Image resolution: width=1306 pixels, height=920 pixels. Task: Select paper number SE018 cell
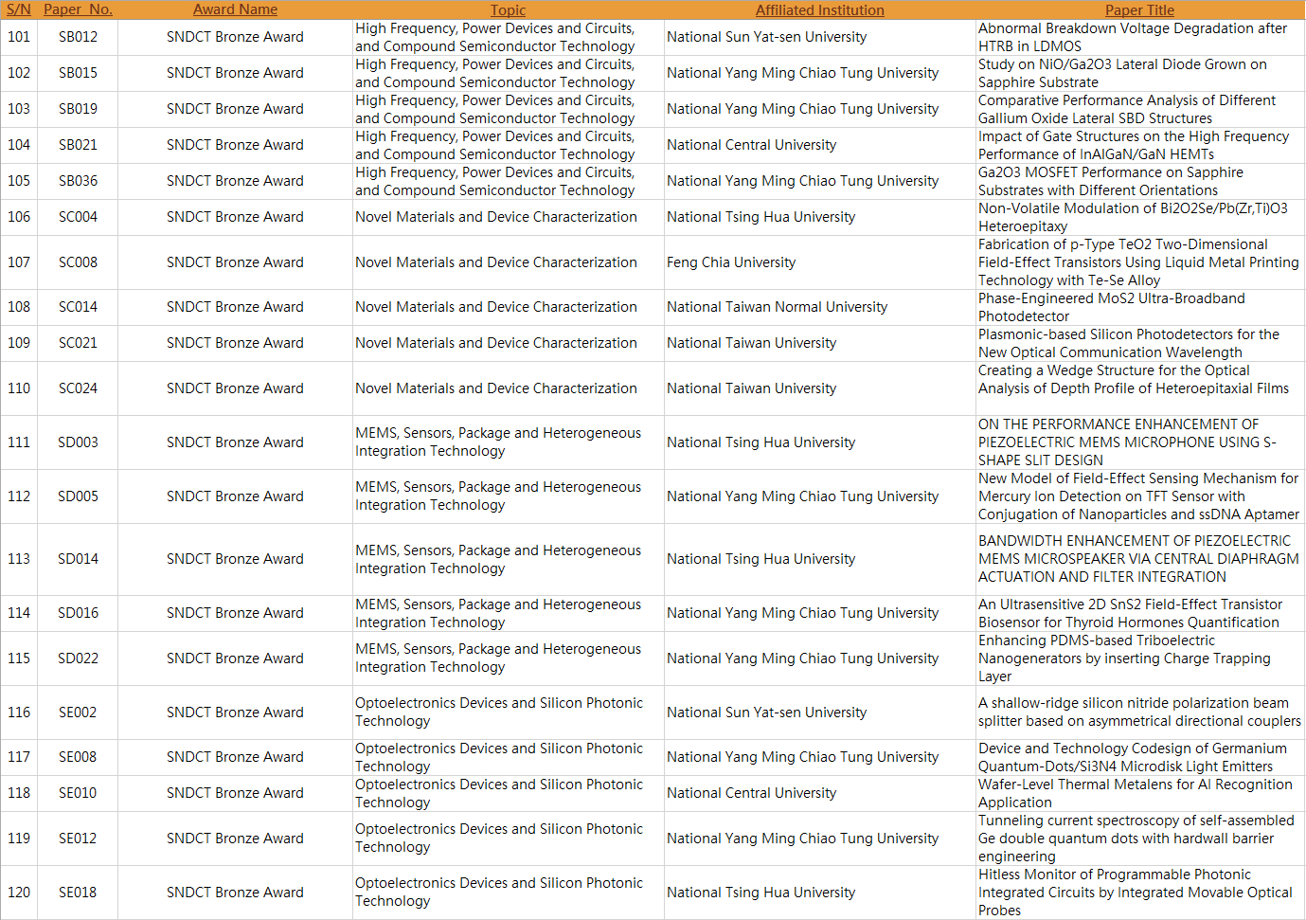[78, 893]
